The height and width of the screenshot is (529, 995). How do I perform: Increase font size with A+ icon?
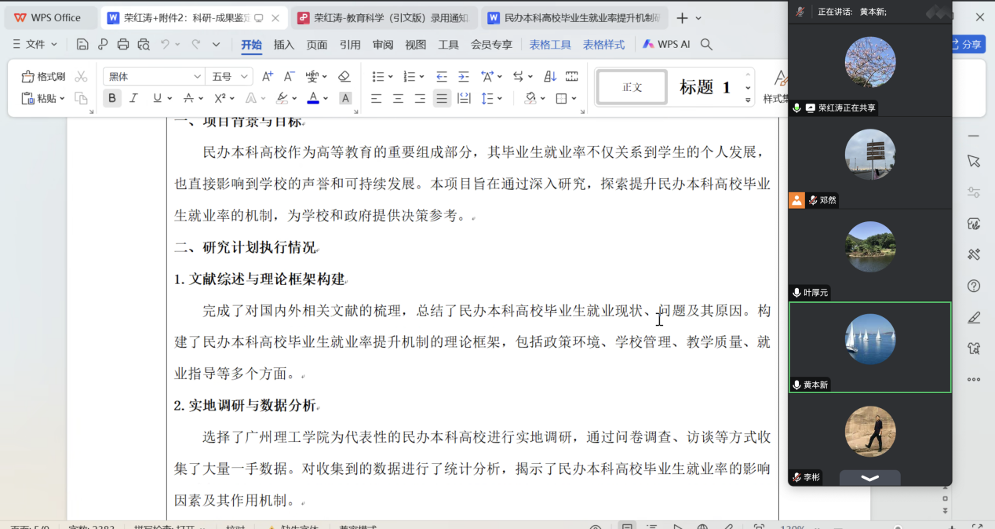(x=268, y=76)
